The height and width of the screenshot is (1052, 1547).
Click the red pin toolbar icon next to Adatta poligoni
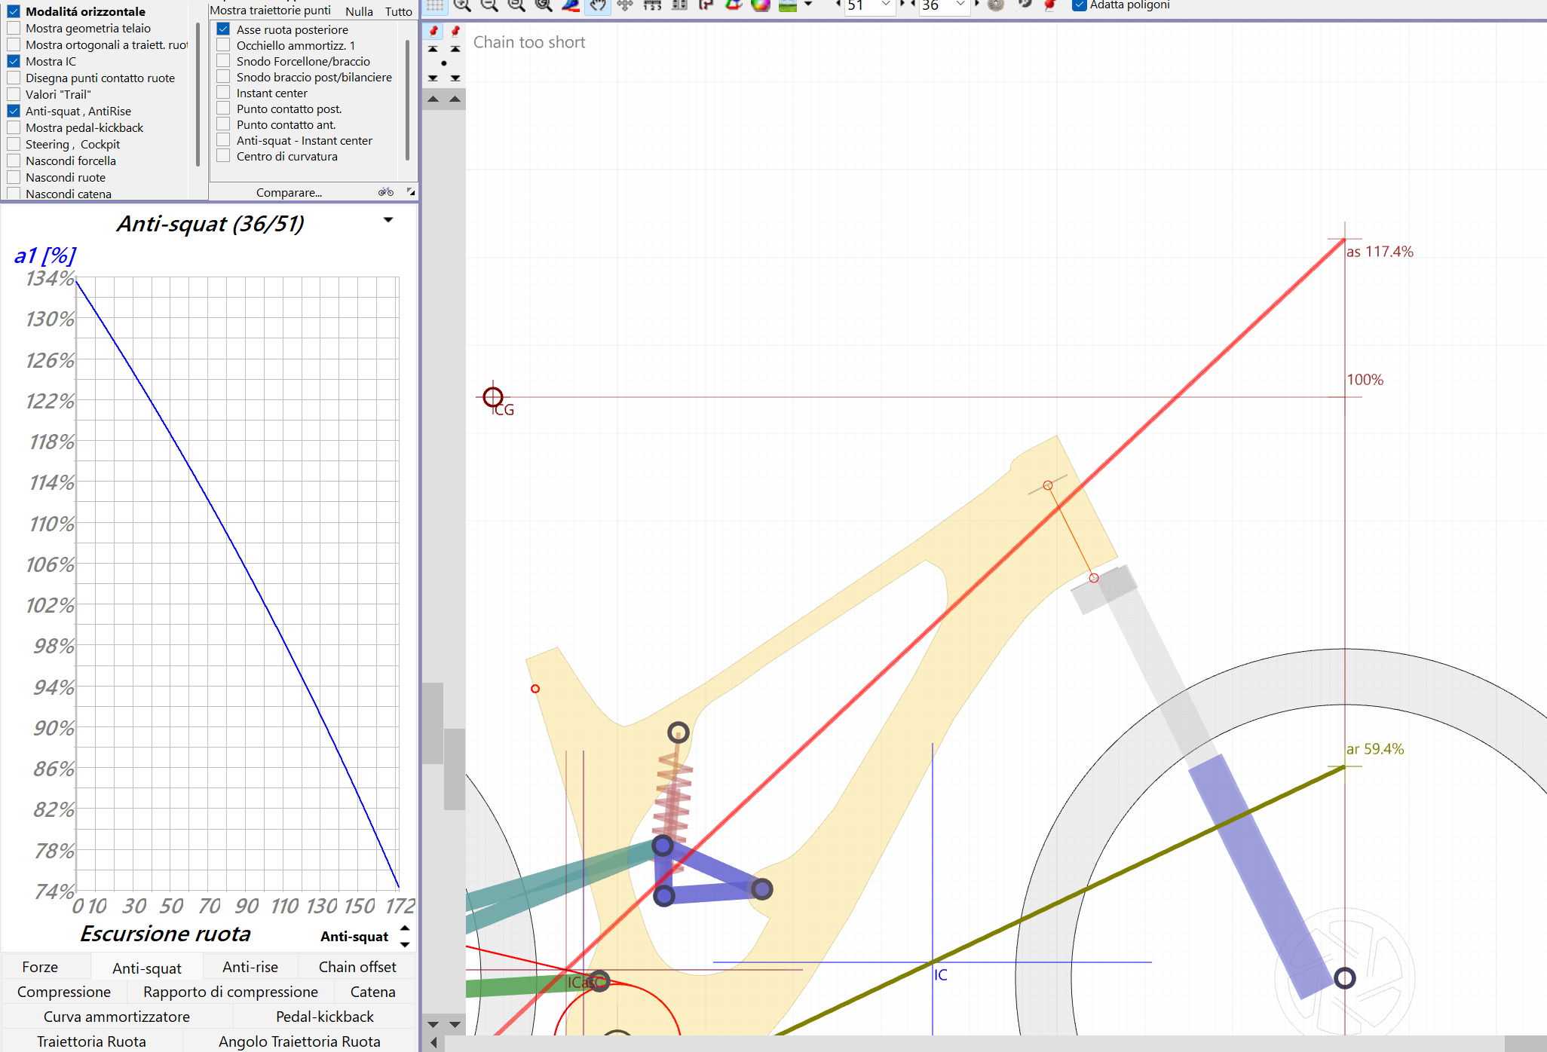[x=1050, y=5]
